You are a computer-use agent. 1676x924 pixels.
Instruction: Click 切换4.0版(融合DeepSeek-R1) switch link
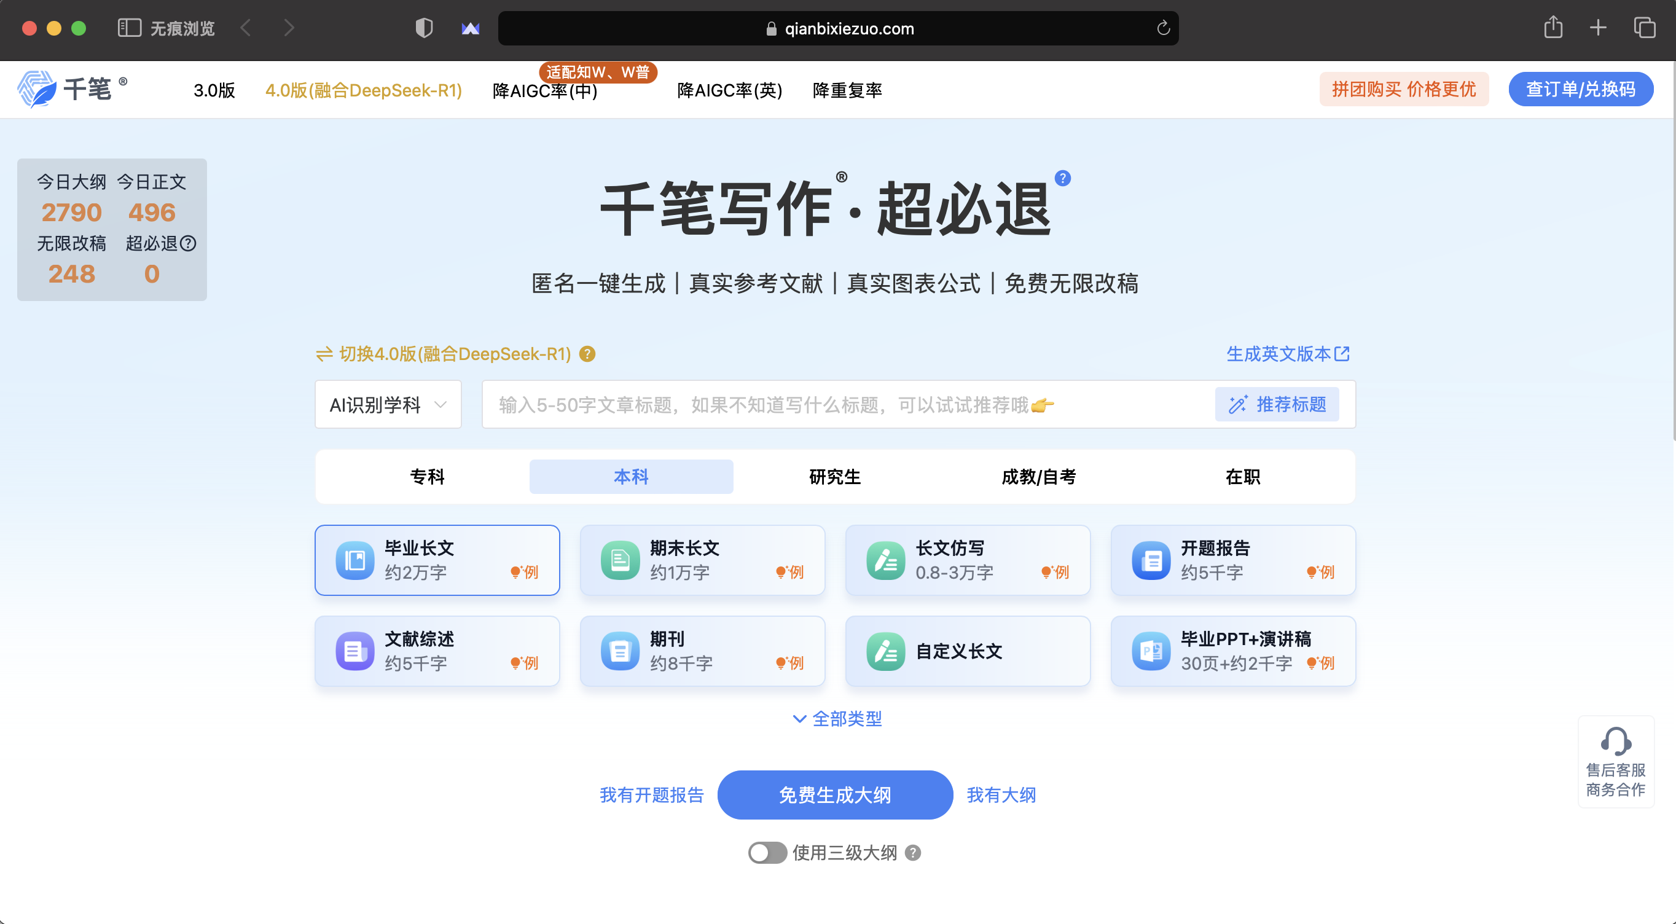point(444,354)
